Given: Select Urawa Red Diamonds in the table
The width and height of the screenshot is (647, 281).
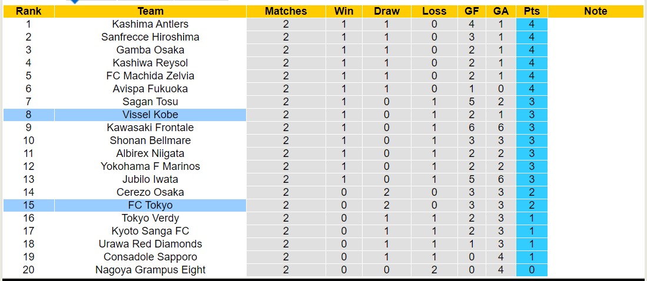Looking at the screenshot, I should (150, 244).
